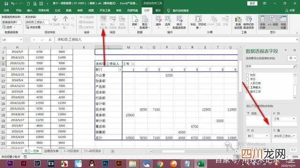Screen dimensions: 300x168
Task: Click the Share (共享) button
Action: 290,10
